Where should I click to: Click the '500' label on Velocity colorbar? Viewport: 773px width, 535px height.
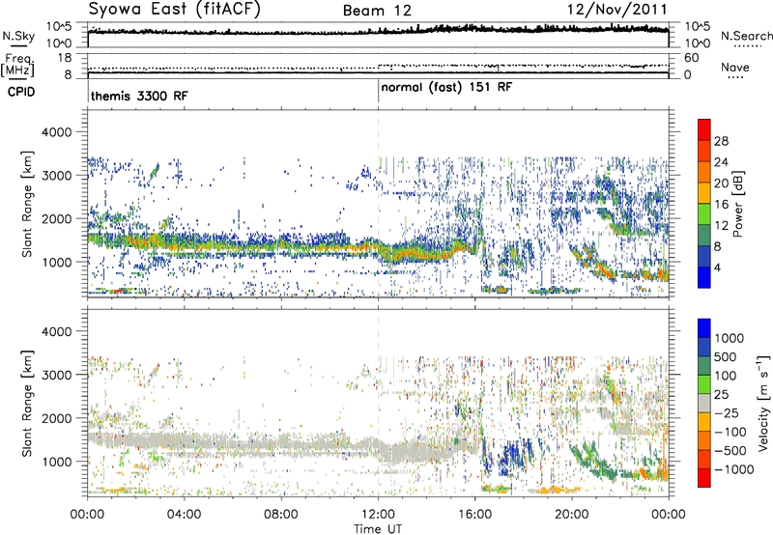(x=726, y=357)
